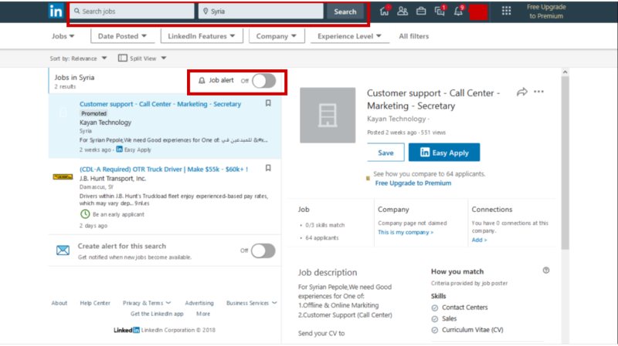
Task: Click the share arrow for this job
Action: [521, 92]
